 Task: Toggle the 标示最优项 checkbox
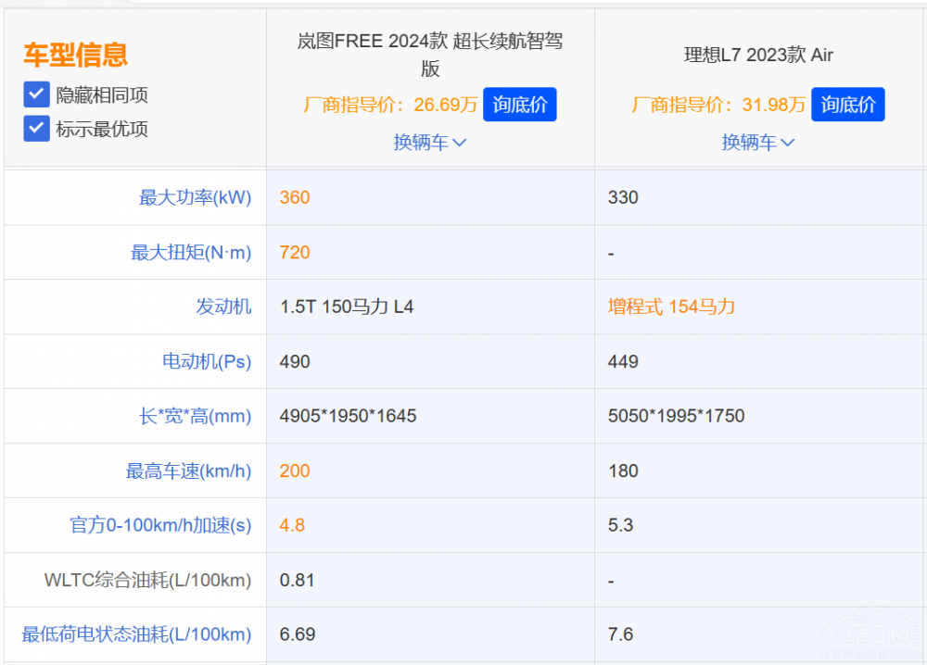[x=35, y=129]
